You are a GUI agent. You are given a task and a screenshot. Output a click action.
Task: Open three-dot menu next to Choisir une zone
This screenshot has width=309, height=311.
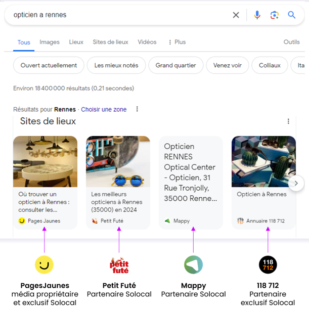coord(137,109)
